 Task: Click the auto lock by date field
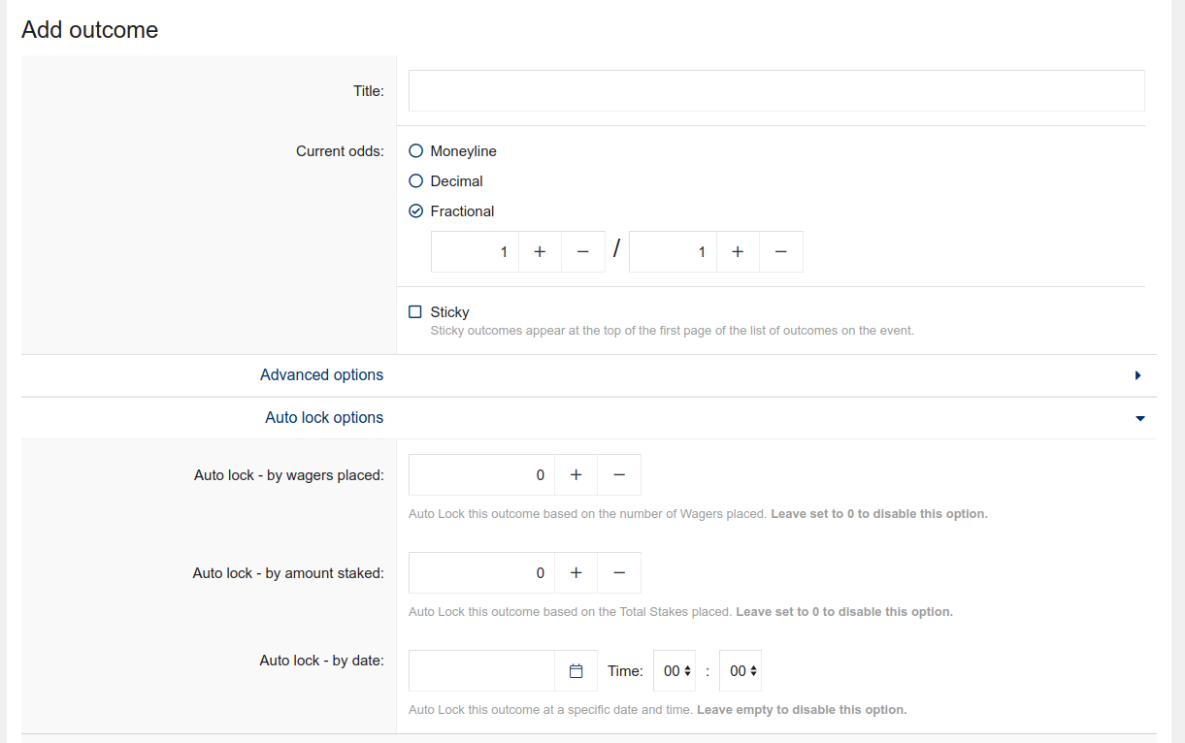pyautogui.click(x=482, y=671)
